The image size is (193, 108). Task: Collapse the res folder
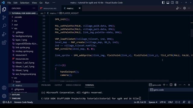(x=23, y=28)
